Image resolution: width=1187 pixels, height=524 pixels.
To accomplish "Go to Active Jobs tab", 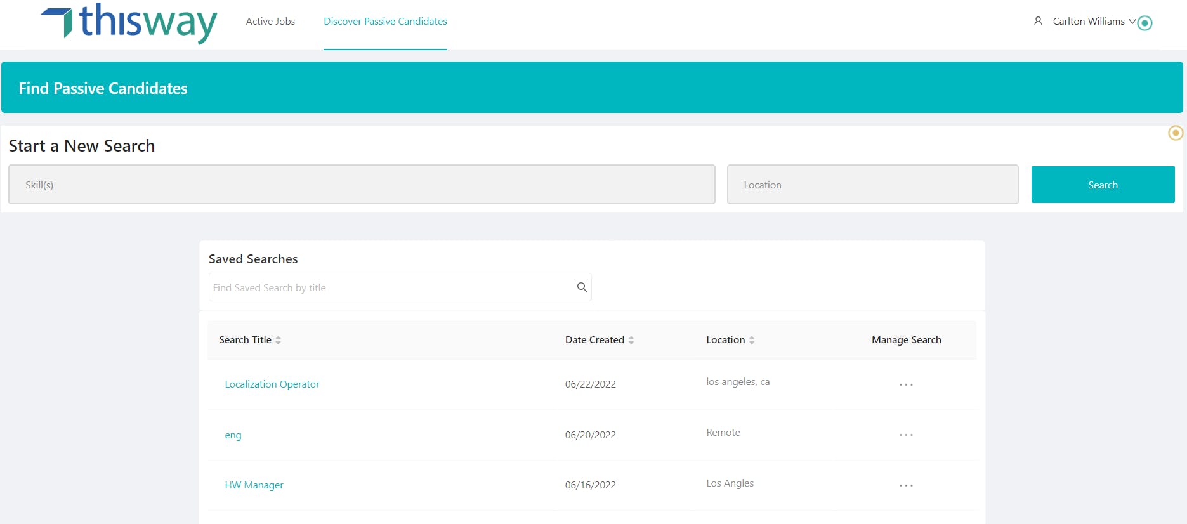I will (x=270, y=22).
